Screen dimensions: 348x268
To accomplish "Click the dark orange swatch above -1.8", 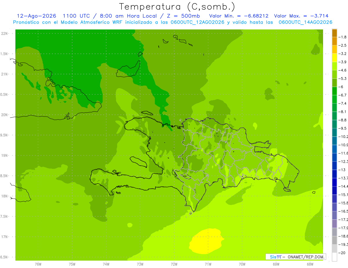I will click(x=334, y=33).
